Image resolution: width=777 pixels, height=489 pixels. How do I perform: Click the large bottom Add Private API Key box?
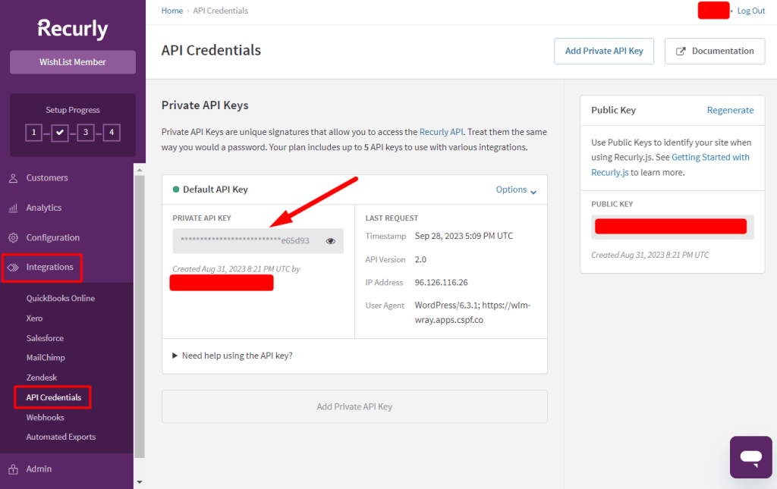point(354,406)
